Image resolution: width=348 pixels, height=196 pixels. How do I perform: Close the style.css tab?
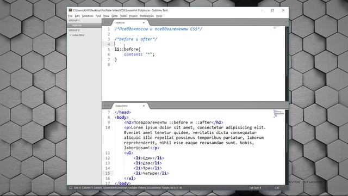(x=144, y=23)
